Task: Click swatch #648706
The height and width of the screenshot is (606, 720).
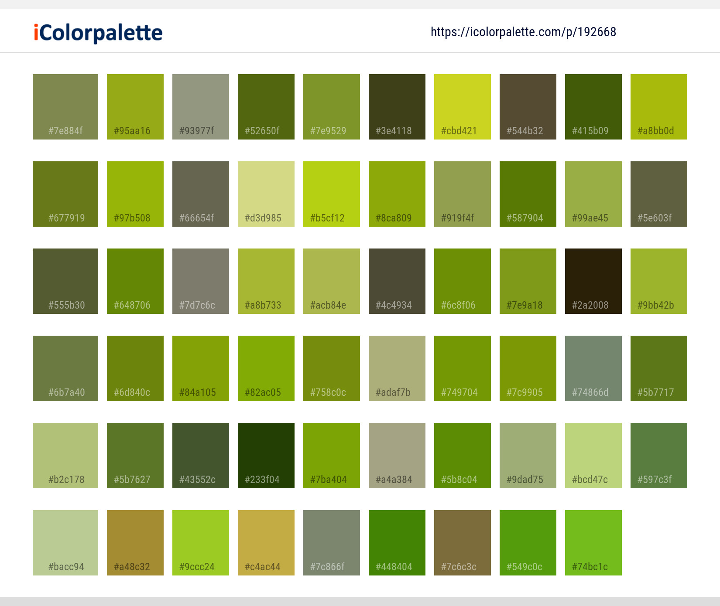Action: [135, 281]
